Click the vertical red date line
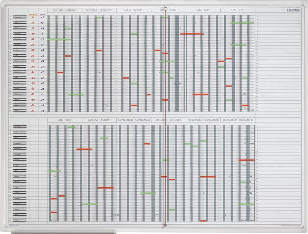The image size is (308, 234). point(166,116)
